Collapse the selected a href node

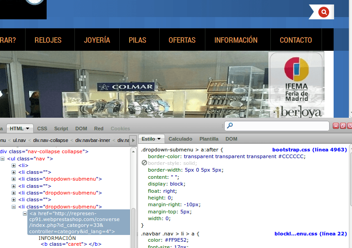[x=25, y=213]
